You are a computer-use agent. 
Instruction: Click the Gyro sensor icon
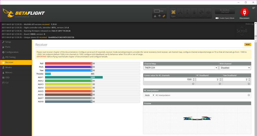tap(173, 13)
